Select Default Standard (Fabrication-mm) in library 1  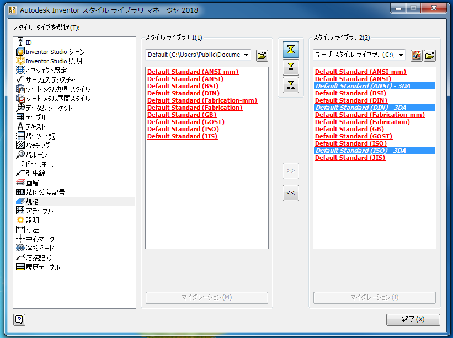coord(202,100)
